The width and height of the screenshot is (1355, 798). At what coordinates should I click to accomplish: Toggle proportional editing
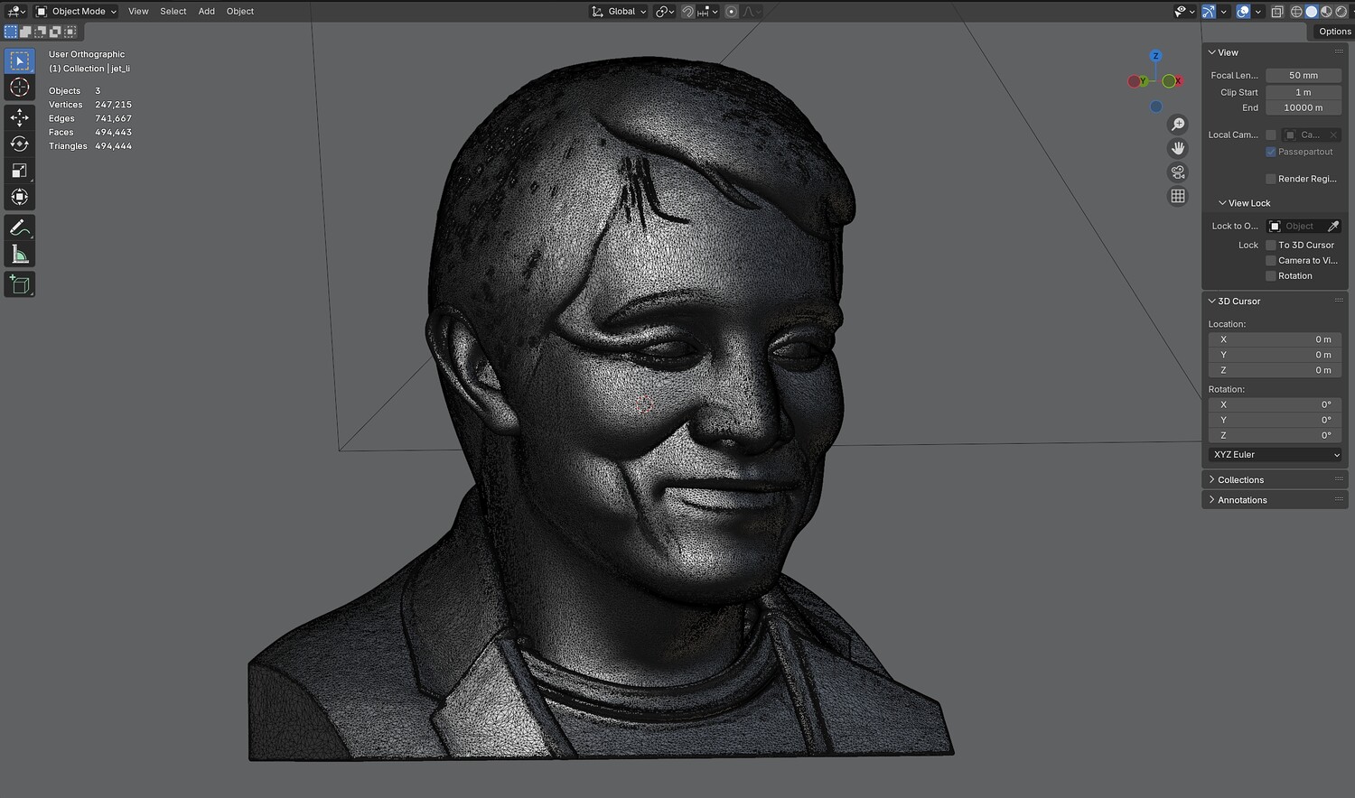731,12
